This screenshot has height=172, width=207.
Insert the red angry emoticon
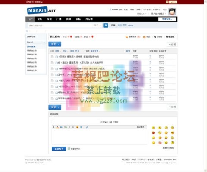pos(154,133)
